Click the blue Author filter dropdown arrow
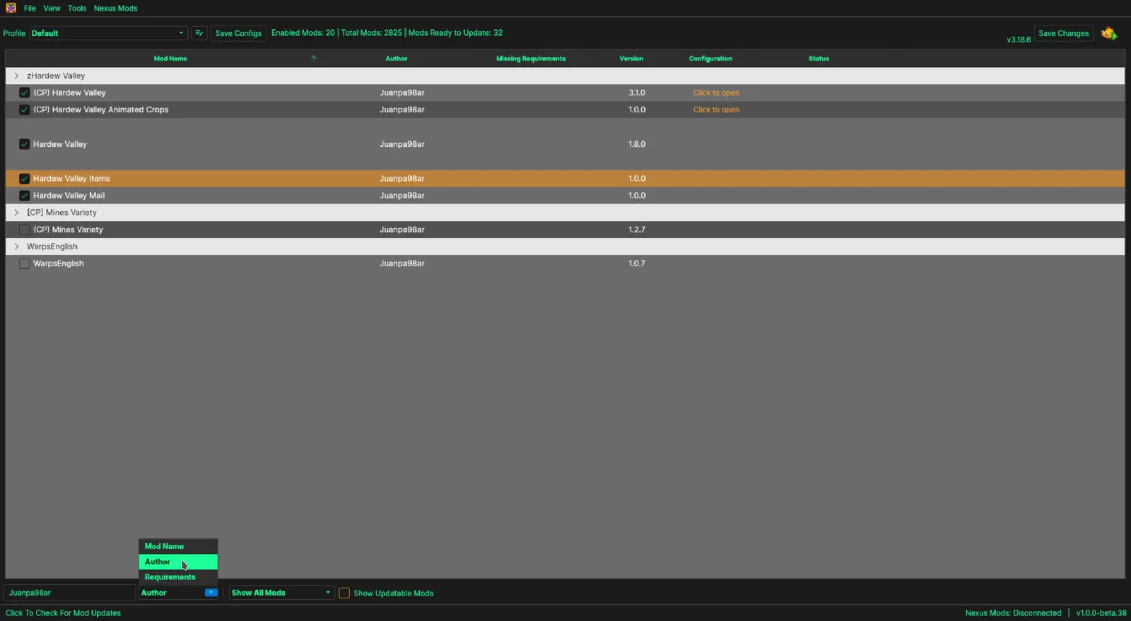Viewport: 1131px width, 621px height. click(x=211, y=593)
